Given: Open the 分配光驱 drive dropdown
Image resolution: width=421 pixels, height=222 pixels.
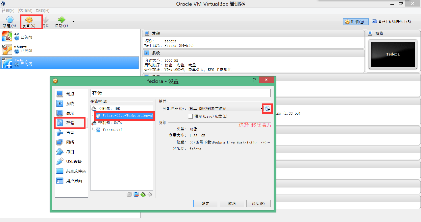Looking at the screenshot, I should 225,108.
